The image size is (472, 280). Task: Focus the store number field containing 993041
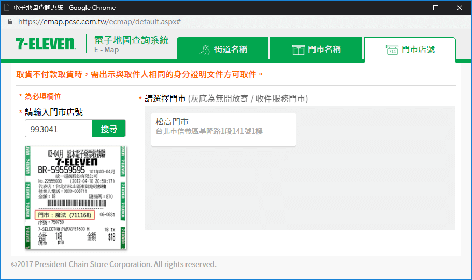click(59, 129)
